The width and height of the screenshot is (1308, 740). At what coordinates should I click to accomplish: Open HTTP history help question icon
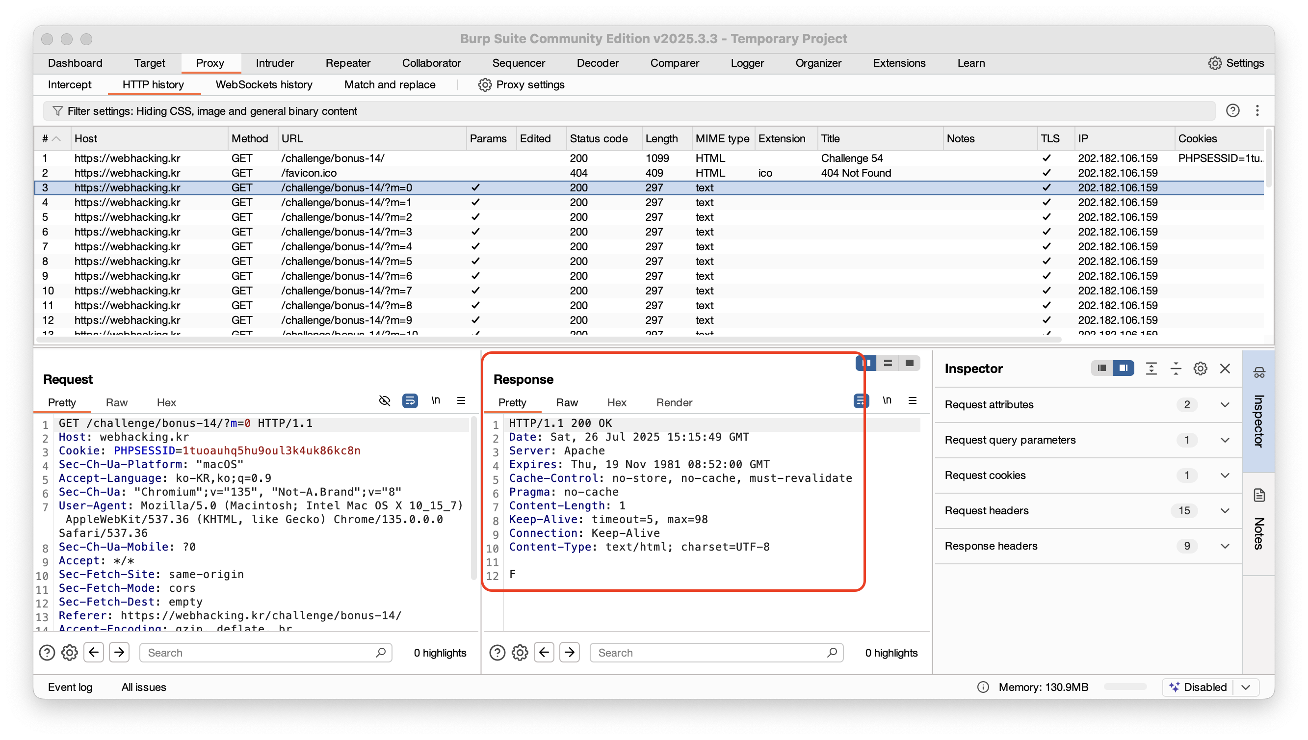pyautogui.click(x=1233, y=111)
